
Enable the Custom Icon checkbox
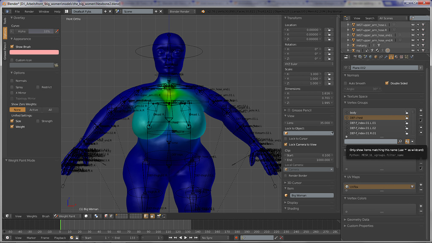[x=12, y=60]
